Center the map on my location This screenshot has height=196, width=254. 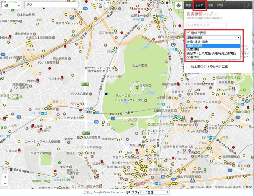[x=178, y=5]
